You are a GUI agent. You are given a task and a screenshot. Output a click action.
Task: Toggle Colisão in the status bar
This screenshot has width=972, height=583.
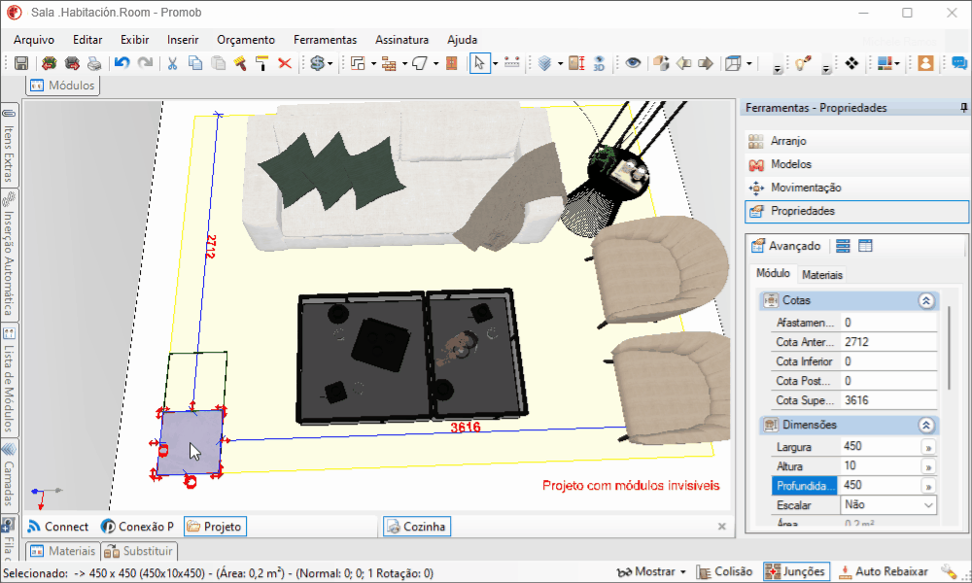(x=724, y=571)
